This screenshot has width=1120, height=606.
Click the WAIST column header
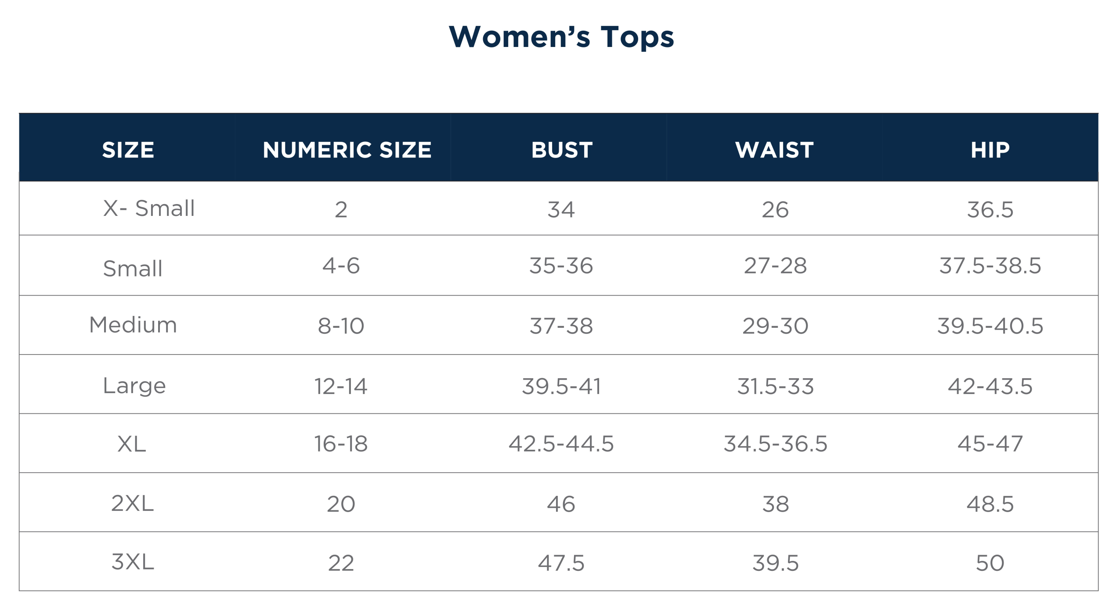(x=775, y=150)
